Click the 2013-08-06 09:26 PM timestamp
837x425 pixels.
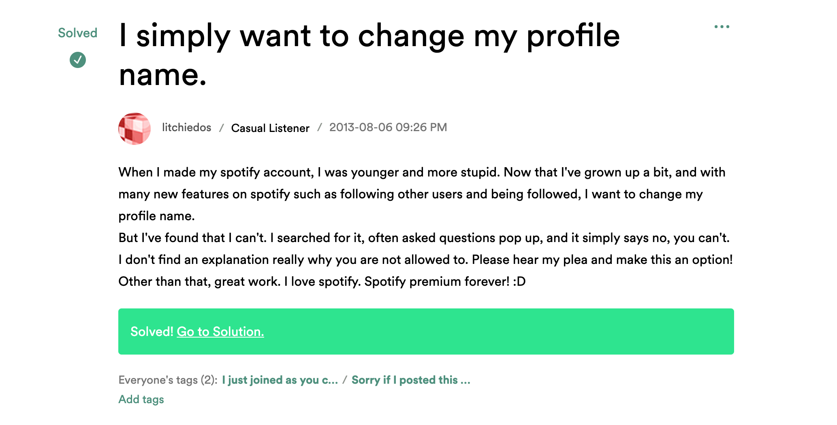388,127
